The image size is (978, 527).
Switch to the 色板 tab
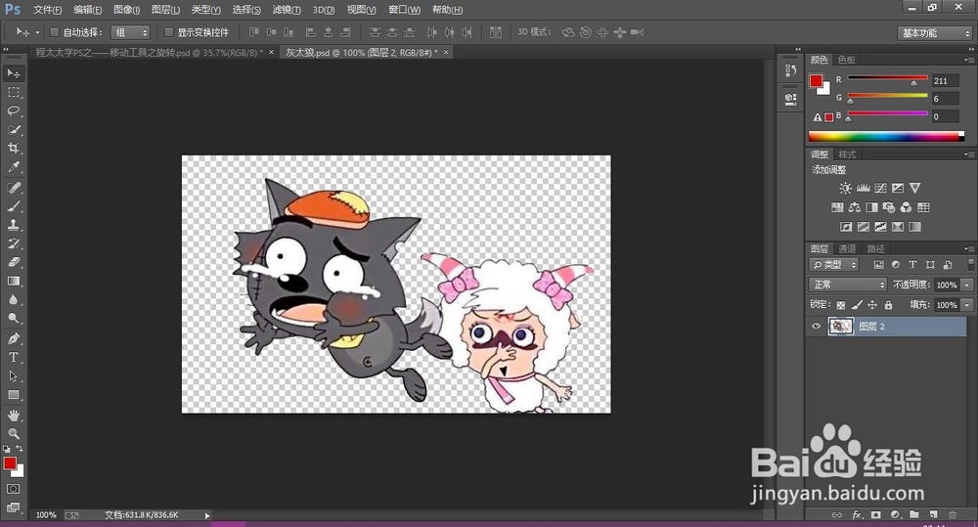[846, 60]
